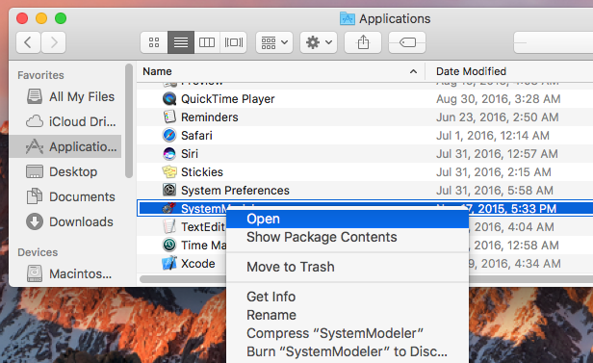This screenshot has height=363, width=593.
Task: Select the System Preferences row name
Action: click(x=235, y=191)
